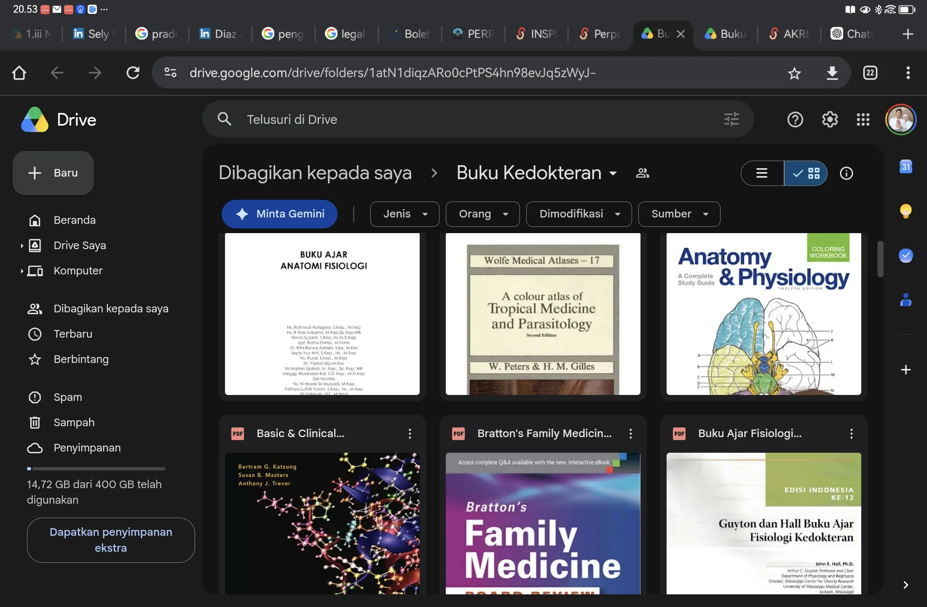Switch to the AKRE browser tab
Image resolution: width=927 pixels, height=607 pixels.
[789, 34]
